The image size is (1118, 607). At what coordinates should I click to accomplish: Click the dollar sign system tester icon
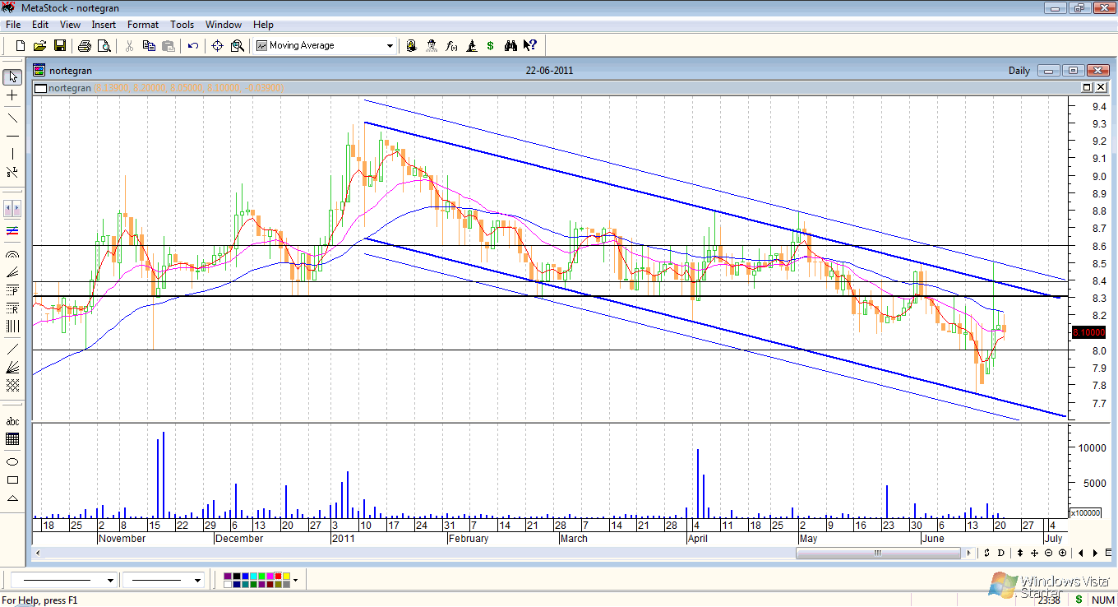(491, 46)
